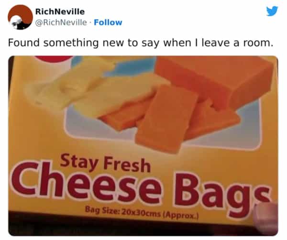287x240 pixels.
Task: Click the large orange cheese block in photo
Action: (214, 79)
